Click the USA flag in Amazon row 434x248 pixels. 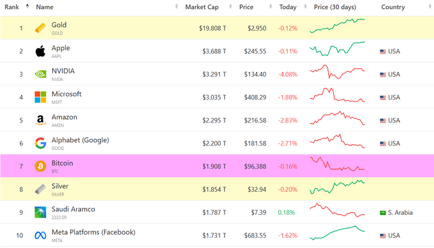tap(383, 120)
